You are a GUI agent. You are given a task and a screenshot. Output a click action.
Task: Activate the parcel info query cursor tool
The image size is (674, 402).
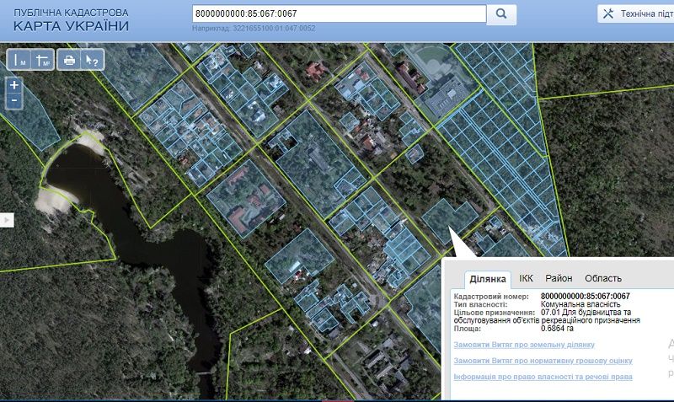[93, 60]
